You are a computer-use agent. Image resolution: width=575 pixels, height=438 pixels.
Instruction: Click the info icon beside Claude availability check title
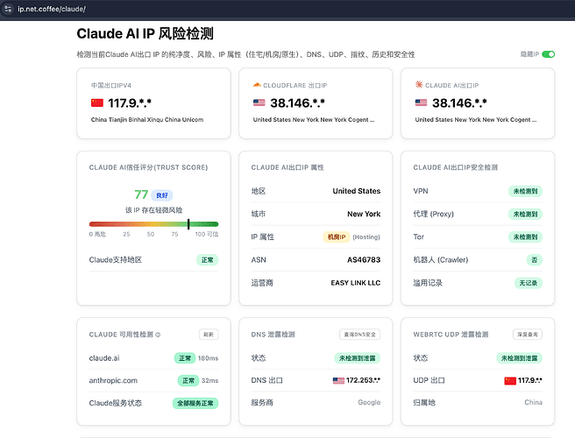(158, 335)
